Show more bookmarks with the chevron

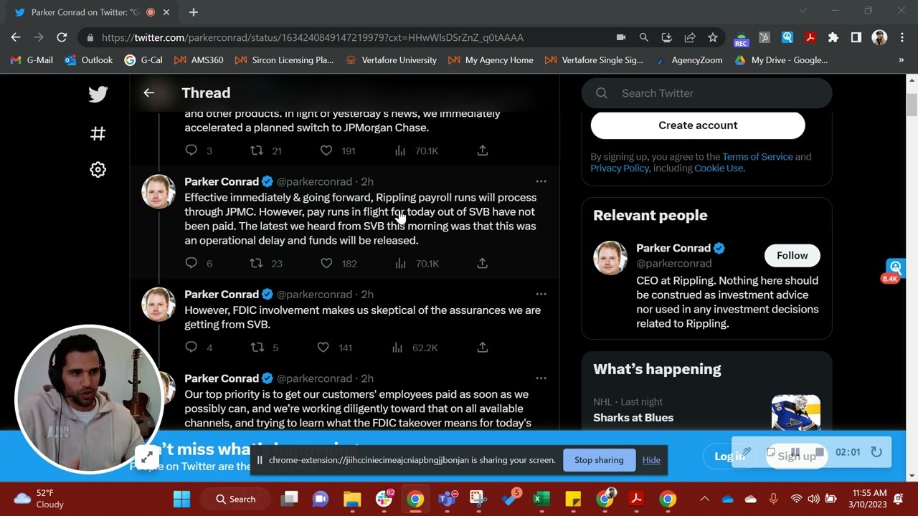pyautogui.click(x=902, y=60)
